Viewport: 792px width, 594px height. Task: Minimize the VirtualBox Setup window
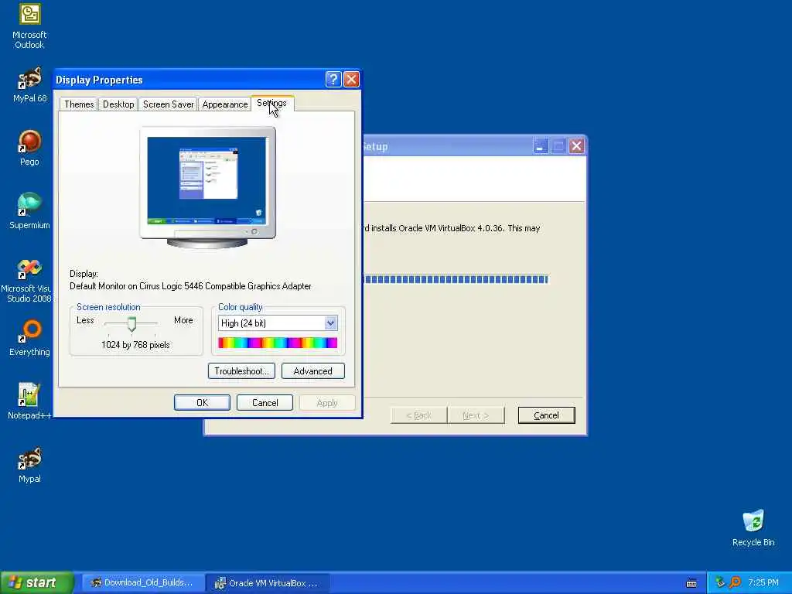(541, 146)
